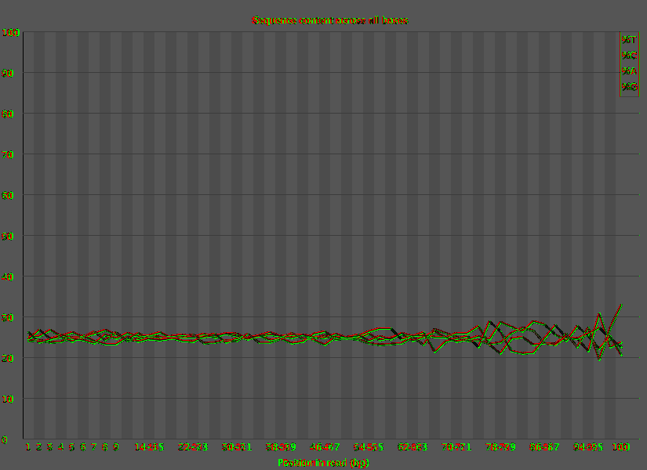This screenshot has height=470, width=647.
Task: Click the x-axis position label 5
Action: coord(72,447)
